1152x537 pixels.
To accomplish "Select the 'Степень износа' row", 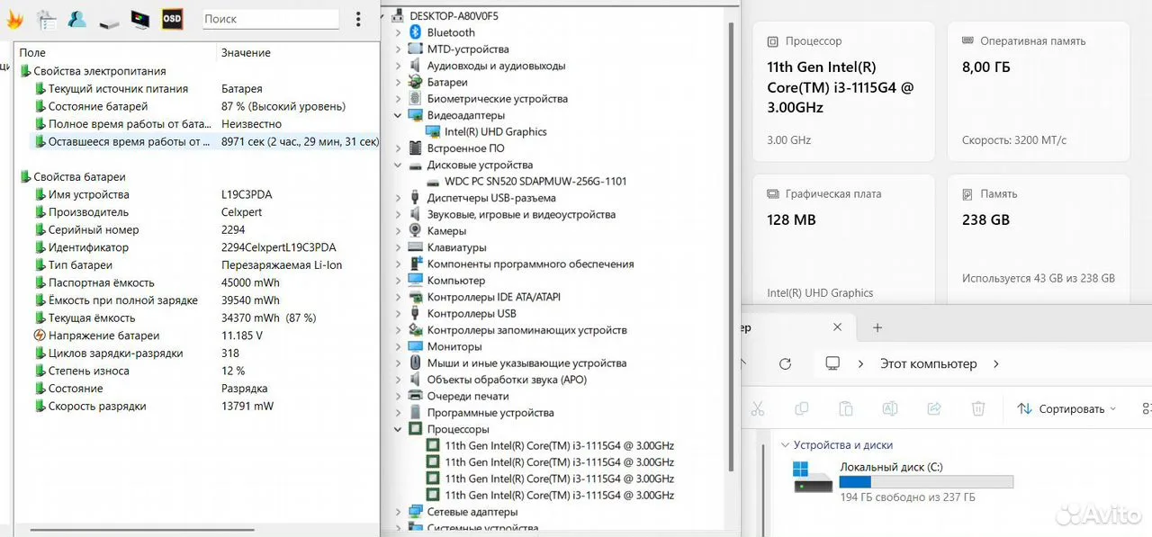I will [x=198, y=371].
